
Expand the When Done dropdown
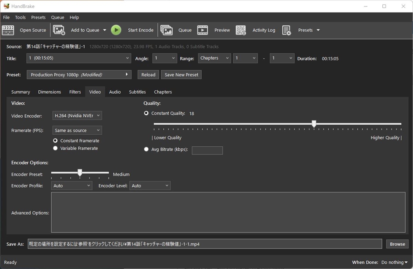[x=394, y=262]
